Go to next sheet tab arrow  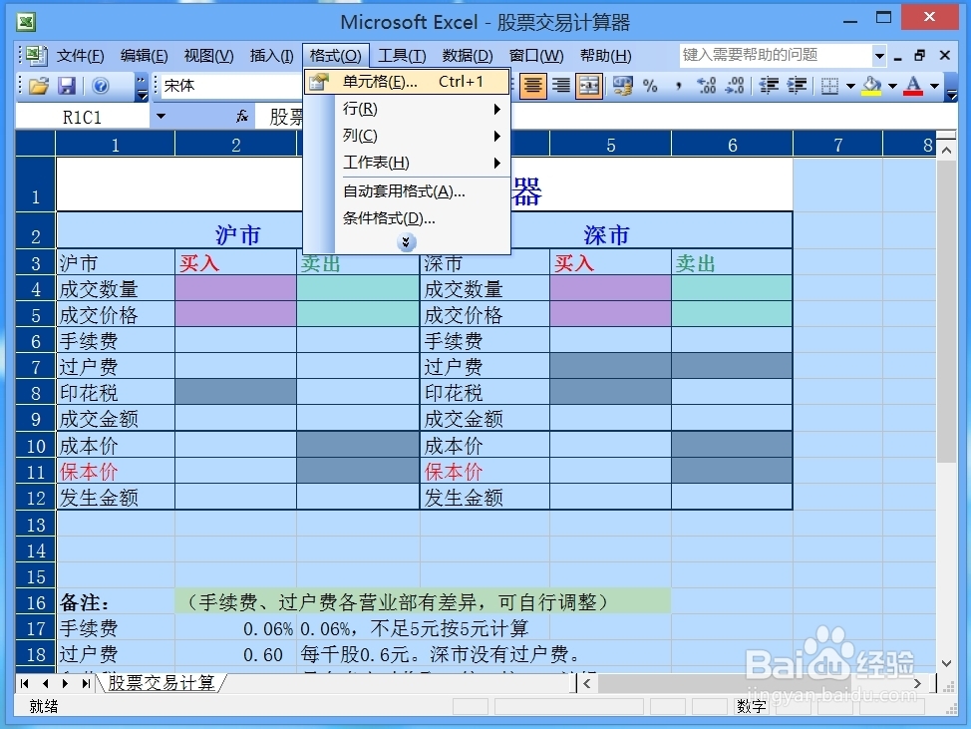tap(65, 683)
